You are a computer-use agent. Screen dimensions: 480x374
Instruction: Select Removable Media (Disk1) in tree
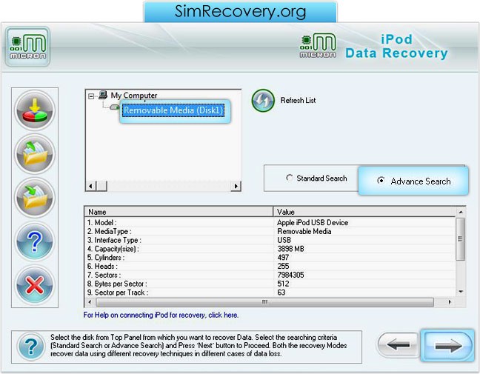tap(173, 110)
